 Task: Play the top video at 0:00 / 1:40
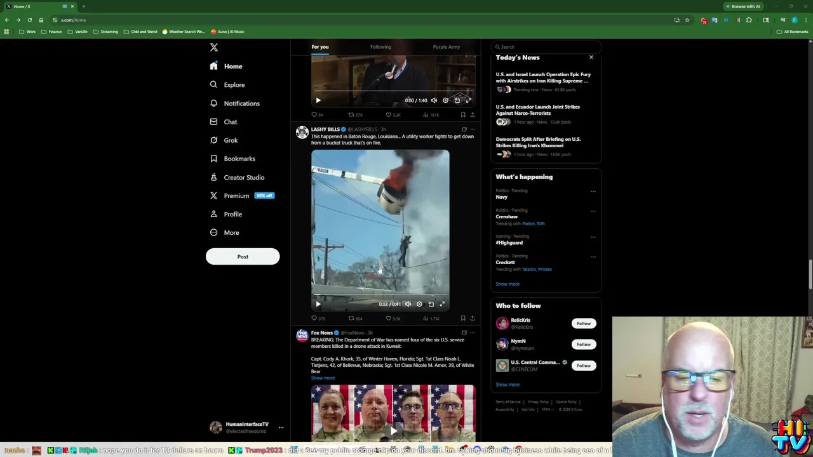click(x=318, y=100)
